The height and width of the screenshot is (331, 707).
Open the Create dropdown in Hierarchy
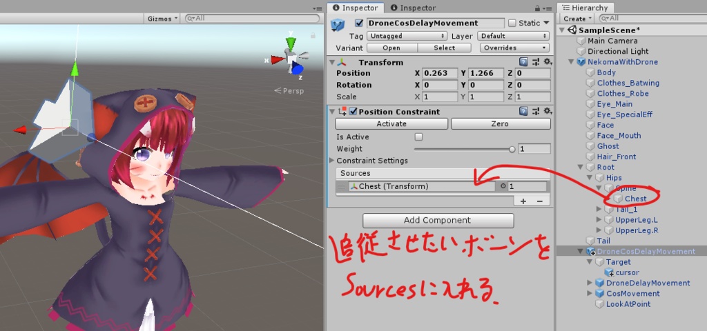[577, 19]
